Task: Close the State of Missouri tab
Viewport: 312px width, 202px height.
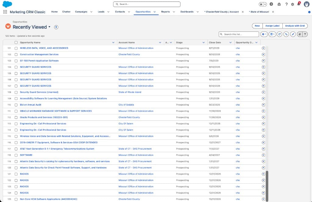Action: [x=273, y=12]
